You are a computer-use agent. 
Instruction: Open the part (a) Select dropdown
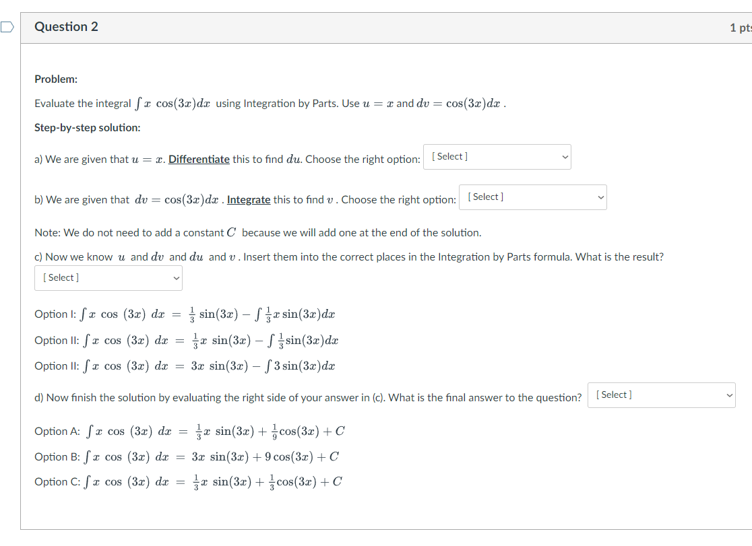(497, 156)
